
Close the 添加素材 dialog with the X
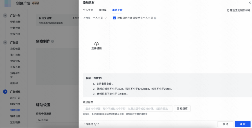(250, 3)
